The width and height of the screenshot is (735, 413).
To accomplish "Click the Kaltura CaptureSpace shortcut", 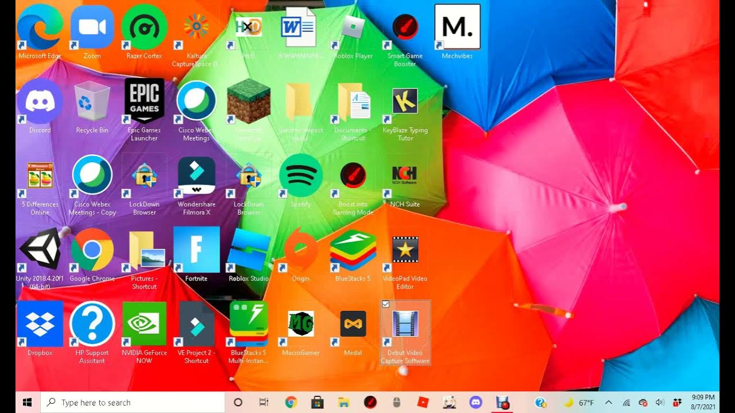I will point(196,28).
